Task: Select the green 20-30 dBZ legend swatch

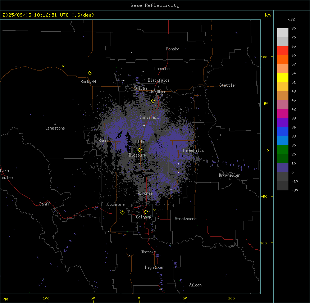Action: tap(283, 150)
